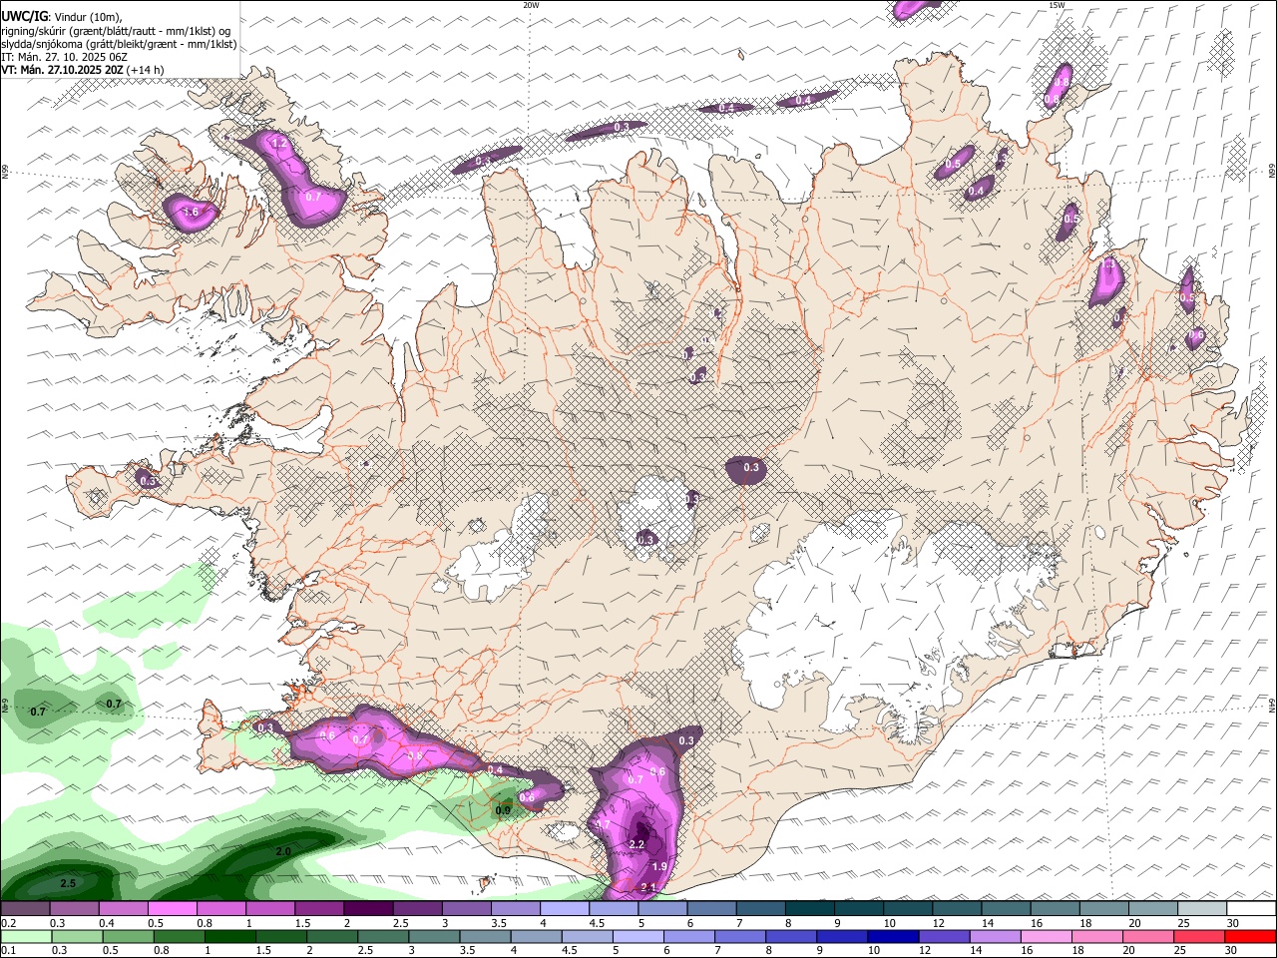
Task: Select the light lavender 4 snow legend swatch
Action: click(x=564, y=909)
